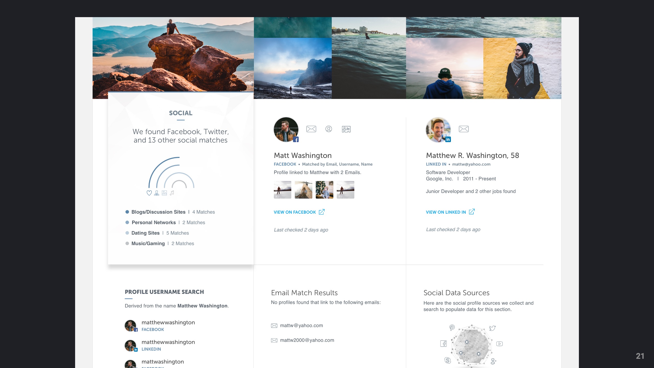Click the Twitter bird icon in Social Data Sources

click(x=492, y=328)
